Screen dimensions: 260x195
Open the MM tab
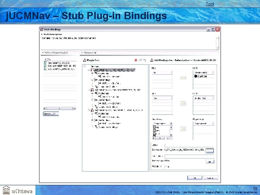pyautogui.click(x=221, y=4)
